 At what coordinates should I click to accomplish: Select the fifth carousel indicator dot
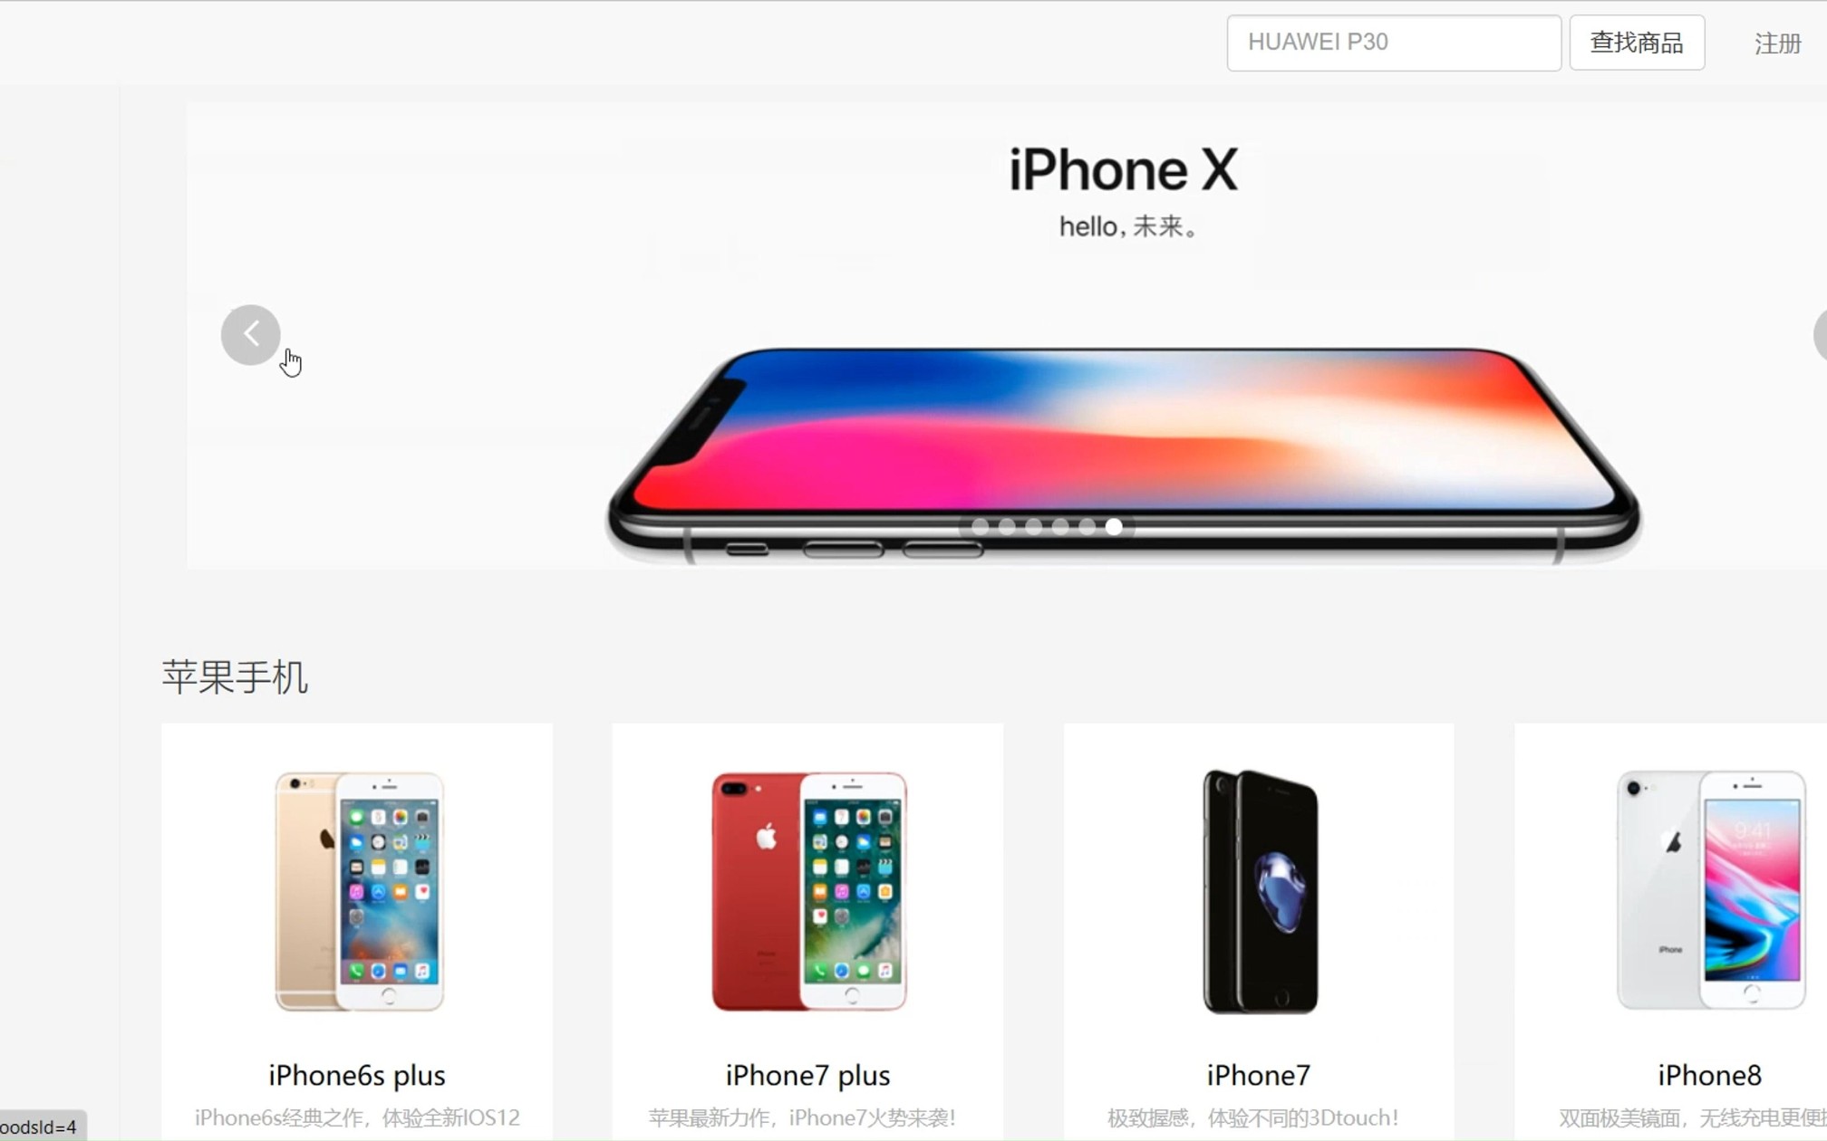point(1087,526)
